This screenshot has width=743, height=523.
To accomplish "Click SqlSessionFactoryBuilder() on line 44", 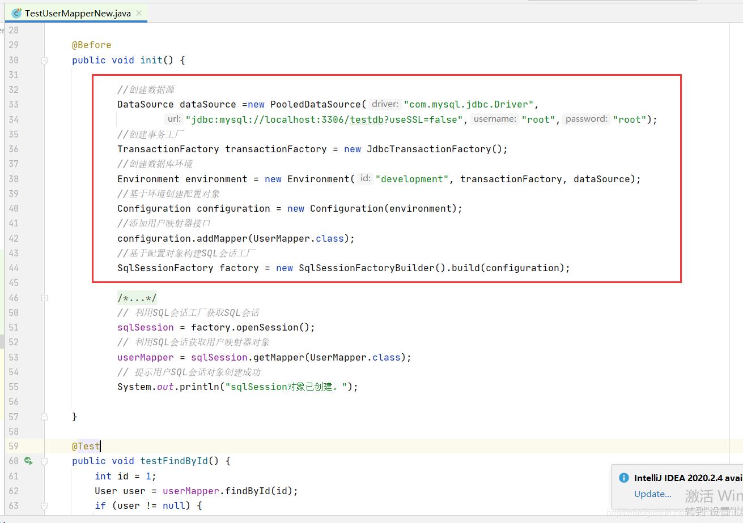I will click(372, 268).
